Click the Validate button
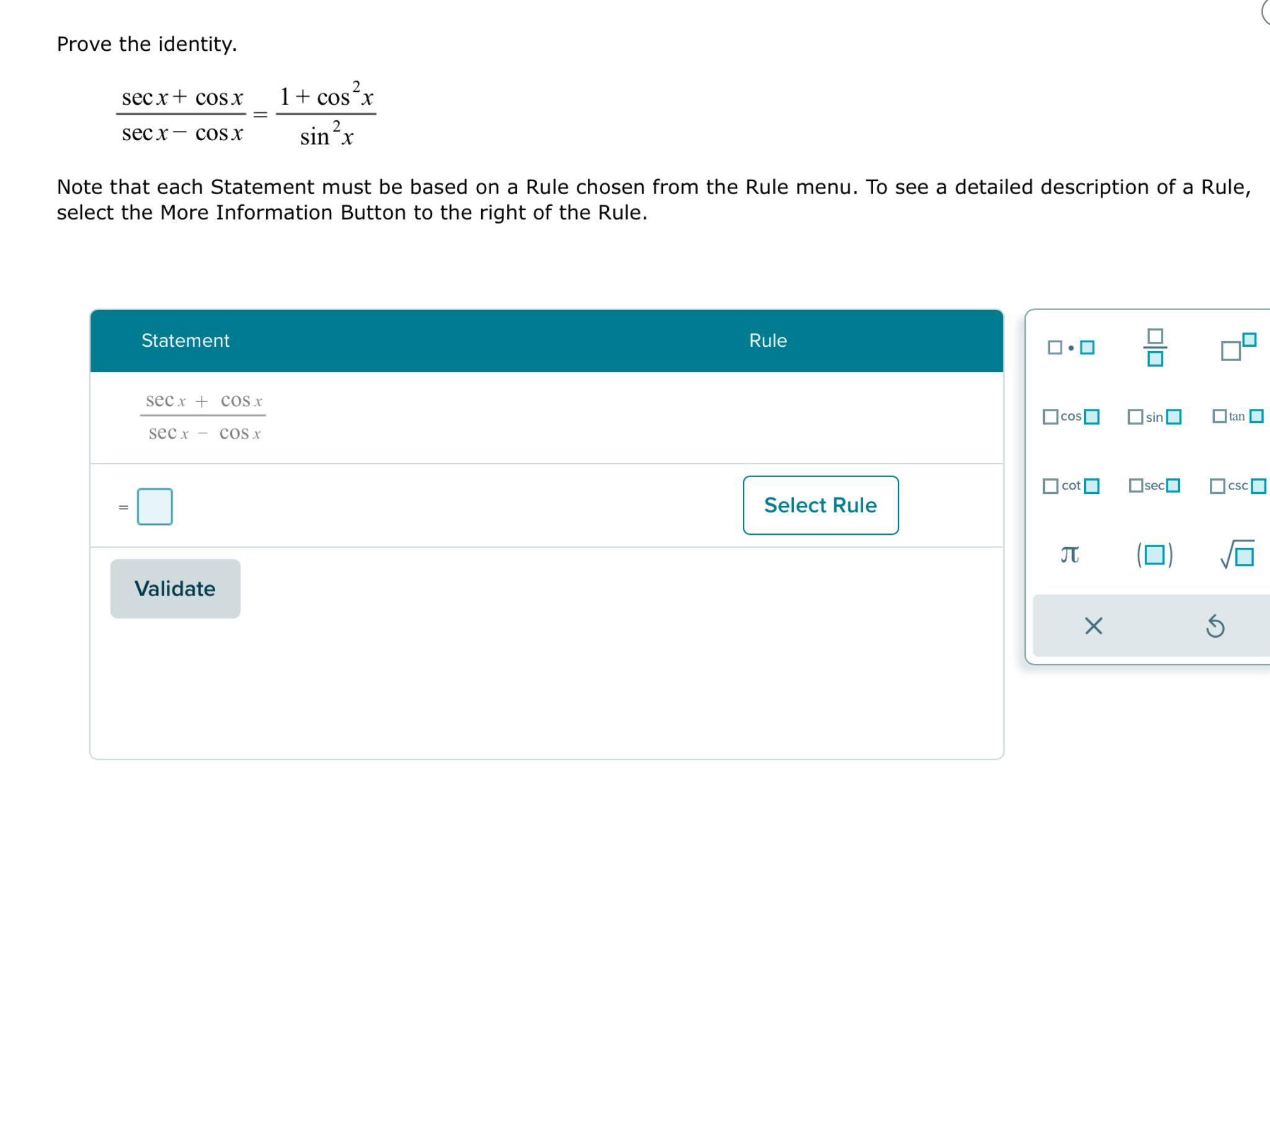The image size is (1270, 1121). tap(175, 588)
